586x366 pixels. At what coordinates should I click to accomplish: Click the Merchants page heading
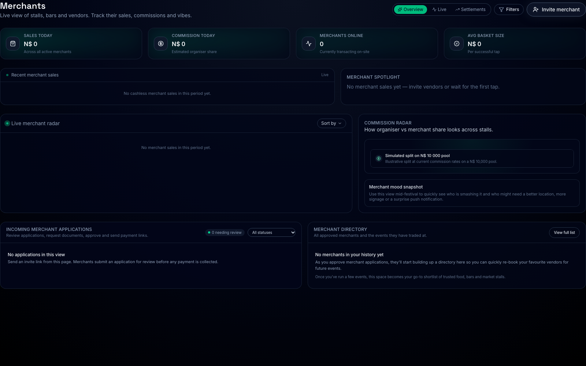tap(23, 6)
